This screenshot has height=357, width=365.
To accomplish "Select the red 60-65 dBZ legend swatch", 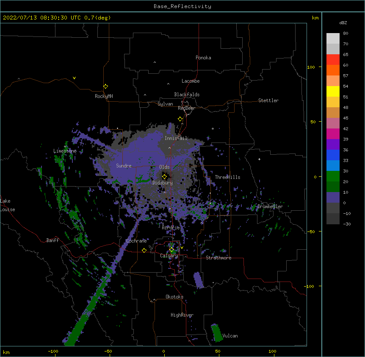I will point(333,60).
